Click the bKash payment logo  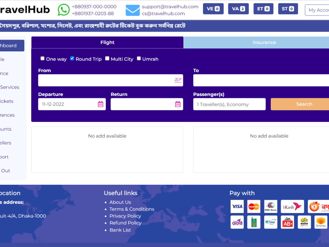292,206
